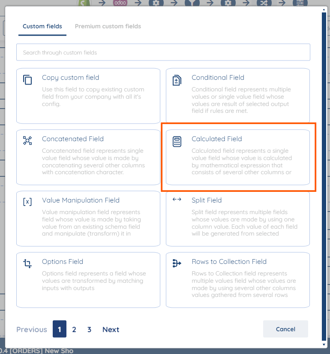The image size is (330, 354).
Task: Click page 1 in pagination
Action: [60, 329]
